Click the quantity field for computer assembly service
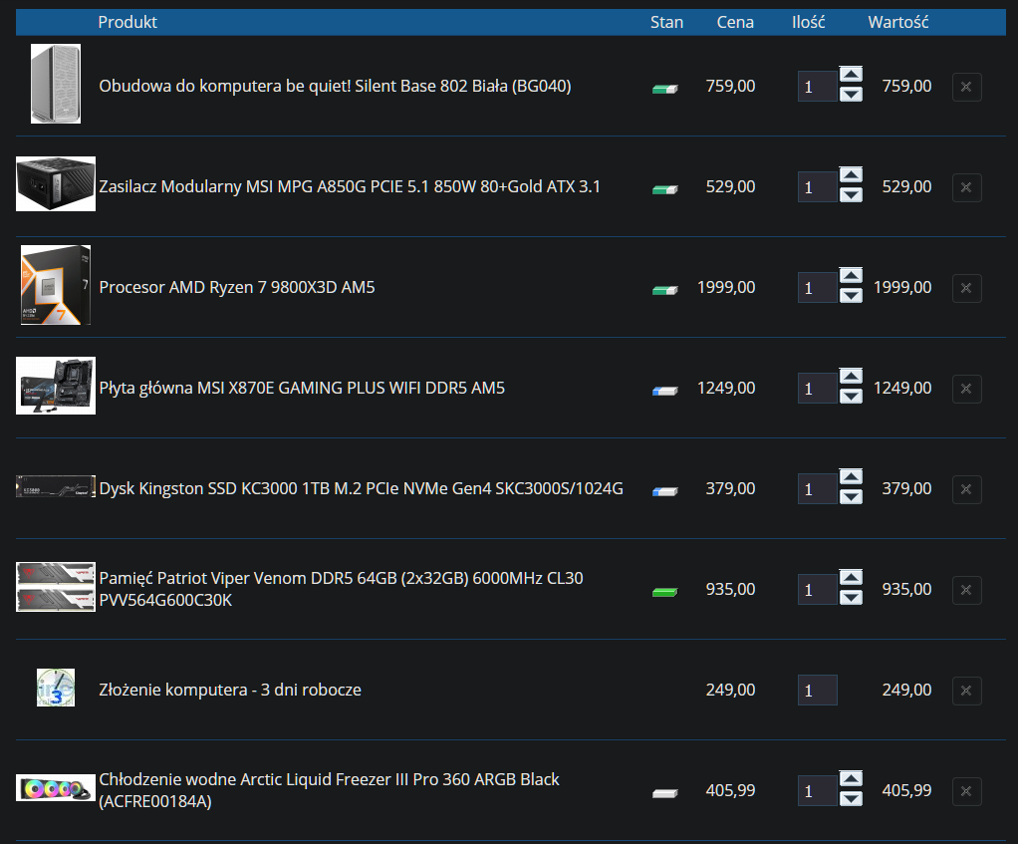 click(817, 691)
